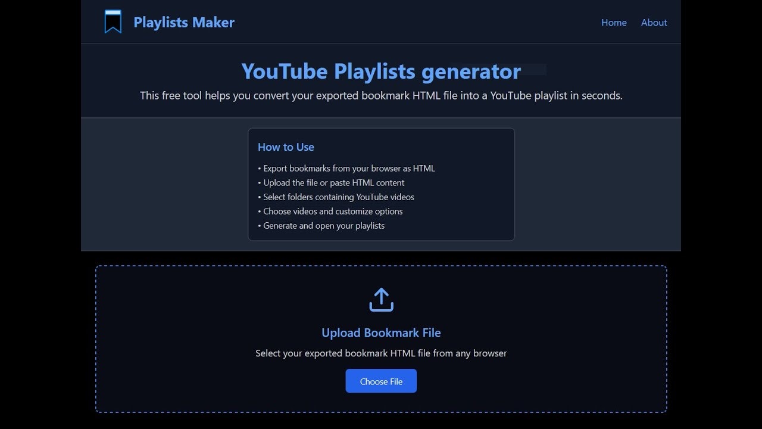Select the bookmark HTML file subtitle text
Image resolution: width=762 pixels, height=429 pixels.
(381, 353)
